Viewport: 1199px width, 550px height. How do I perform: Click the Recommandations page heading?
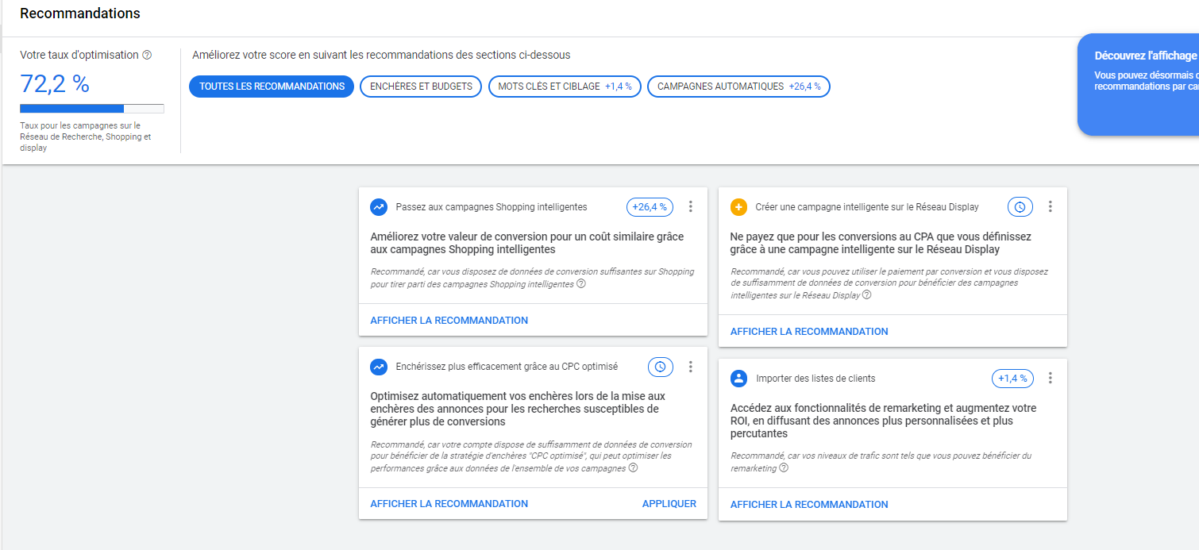pos(80,13)
